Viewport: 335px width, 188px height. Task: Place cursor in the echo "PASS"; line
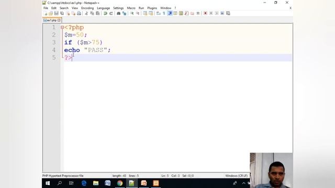point(87,50)
